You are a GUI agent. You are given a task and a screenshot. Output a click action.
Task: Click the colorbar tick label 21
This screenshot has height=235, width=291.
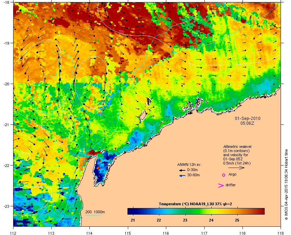coord(133,220)
